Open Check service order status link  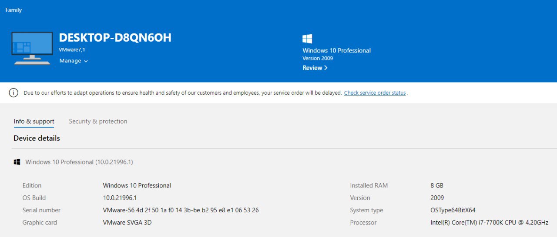tap(375, 93)
